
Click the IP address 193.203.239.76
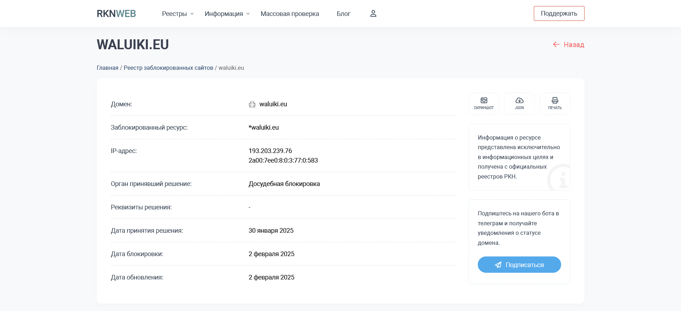[270, 151]
